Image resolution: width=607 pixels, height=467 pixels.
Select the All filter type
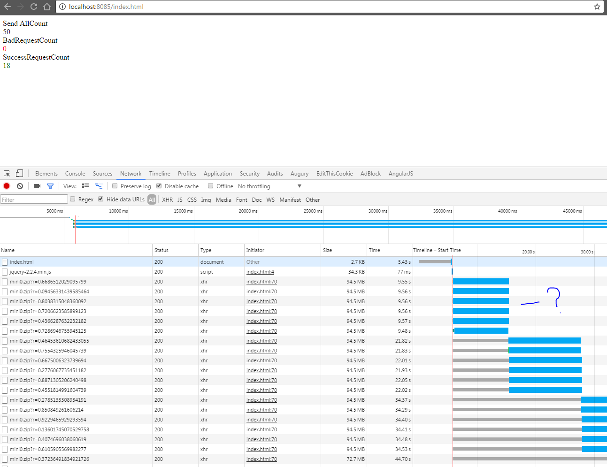(x=152, y=199)
